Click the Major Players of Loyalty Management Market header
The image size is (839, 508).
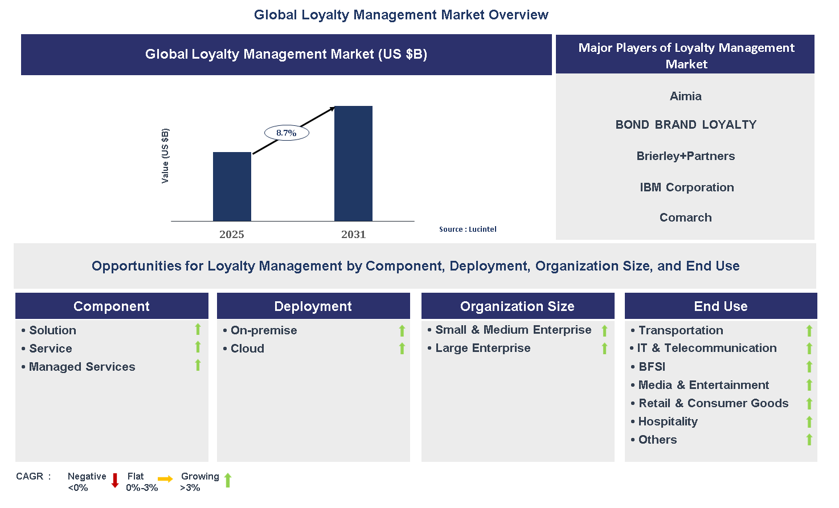(x=685, y=55)
